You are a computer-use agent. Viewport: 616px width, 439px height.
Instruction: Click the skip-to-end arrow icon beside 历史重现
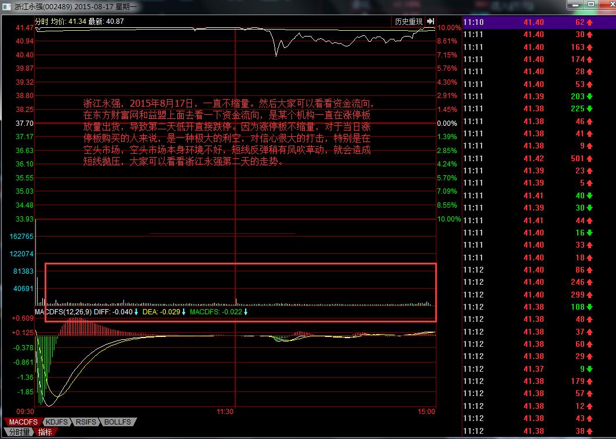pyautogui.click(x=431, y=21)
